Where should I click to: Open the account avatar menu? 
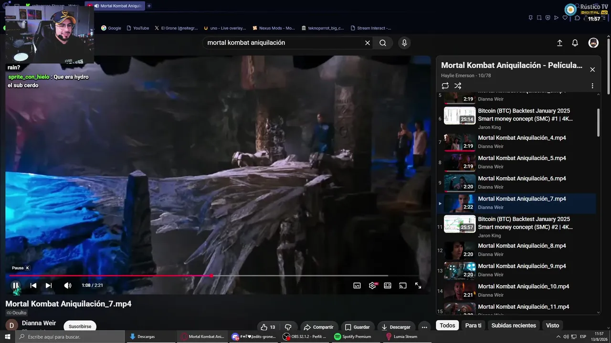[593, 43]
